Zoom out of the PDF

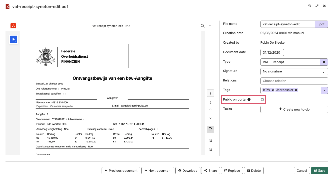(x=210, y=150)
